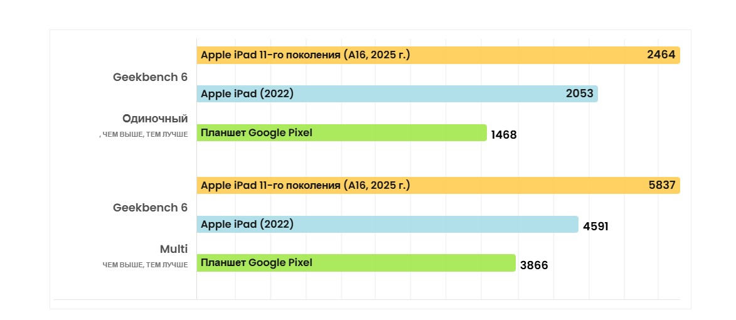Select the Geekbench 6 heading above Multi
This screenshot has width=736, height=320.
coord(150,208)
